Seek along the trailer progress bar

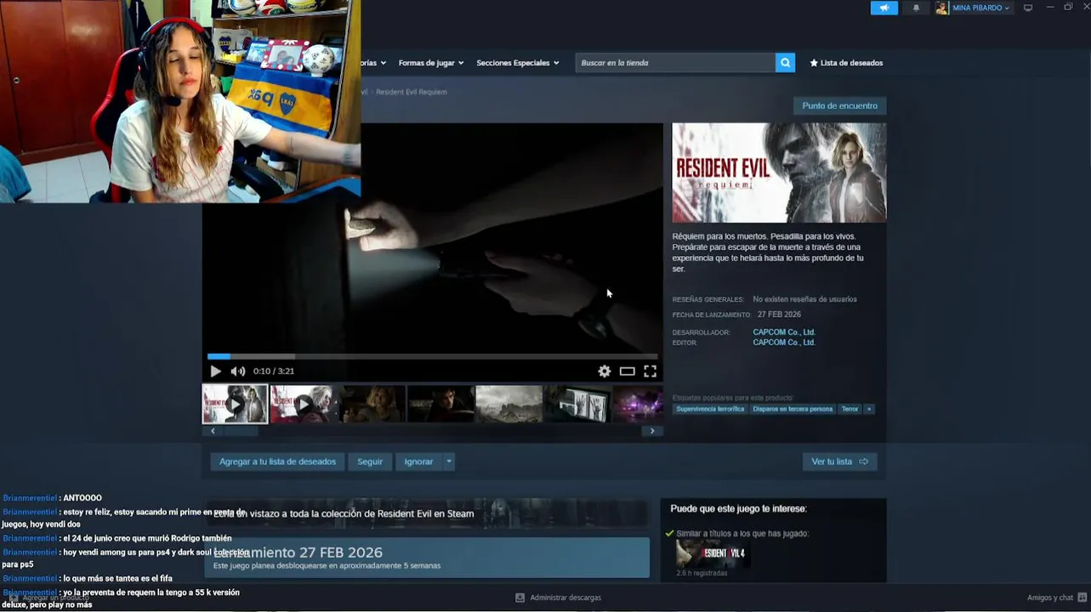pyautogui.click(x=432, y=357)
